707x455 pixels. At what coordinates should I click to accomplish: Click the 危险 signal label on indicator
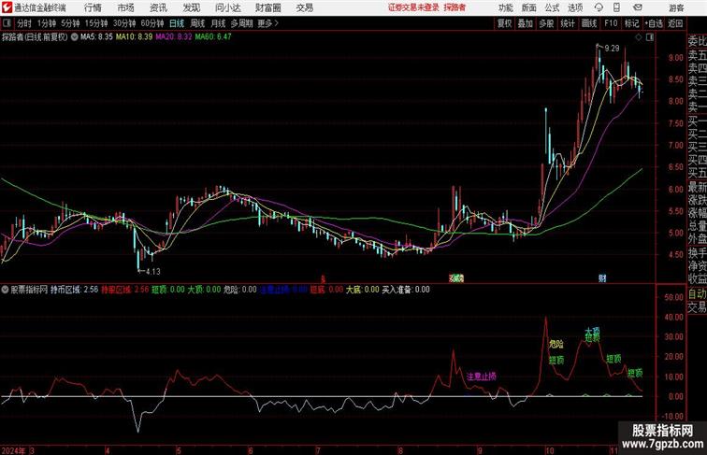pyautogui.click(x=556, y=344)
